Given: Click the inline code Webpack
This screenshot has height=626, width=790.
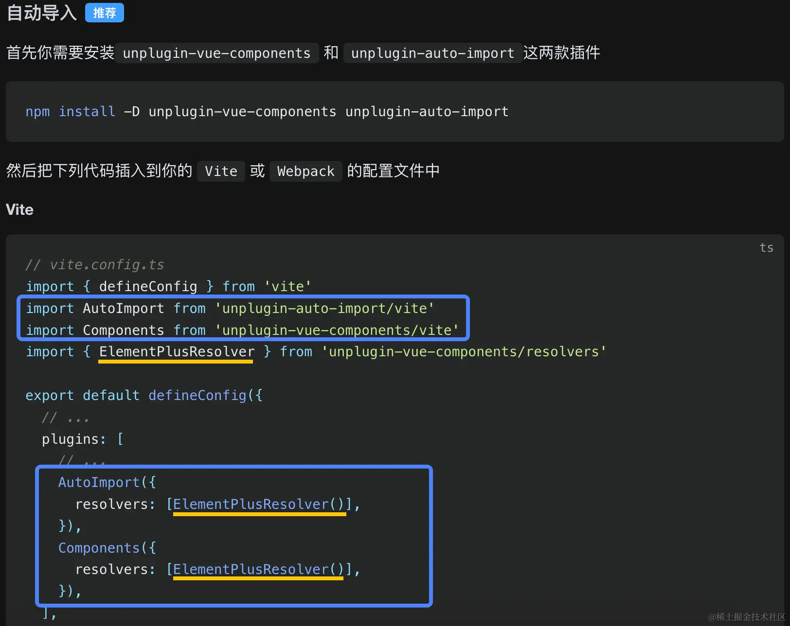Looking at the screenshot, I should (x=305, y=171).
